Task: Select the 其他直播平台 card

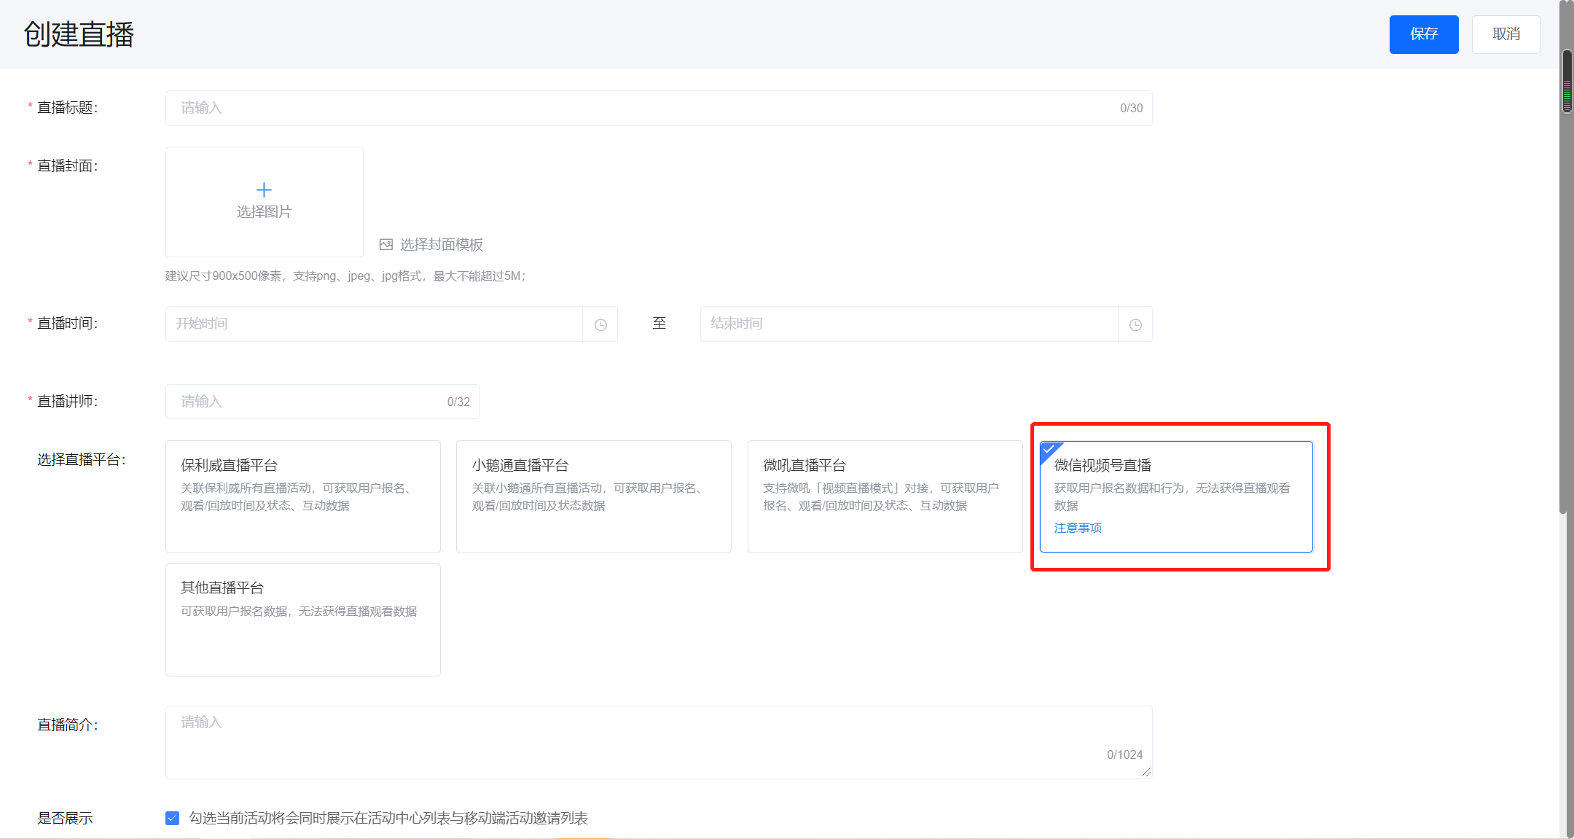Action: point(302,620)
